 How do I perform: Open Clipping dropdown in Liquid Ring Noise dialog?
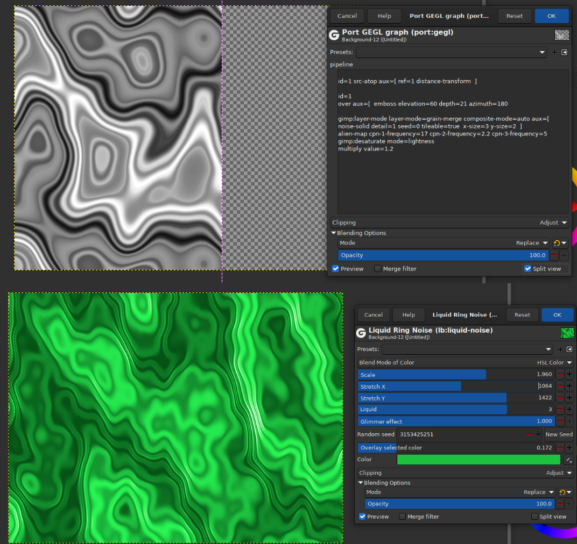click(465, 473)
